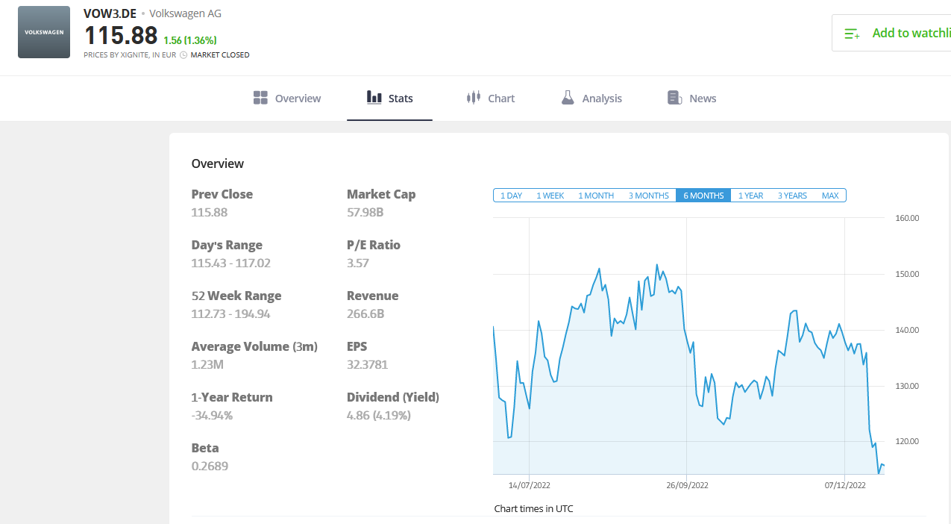Click the Day's Range value 115.43 - 117.02

pyautogui.click(x=231, y=263)
